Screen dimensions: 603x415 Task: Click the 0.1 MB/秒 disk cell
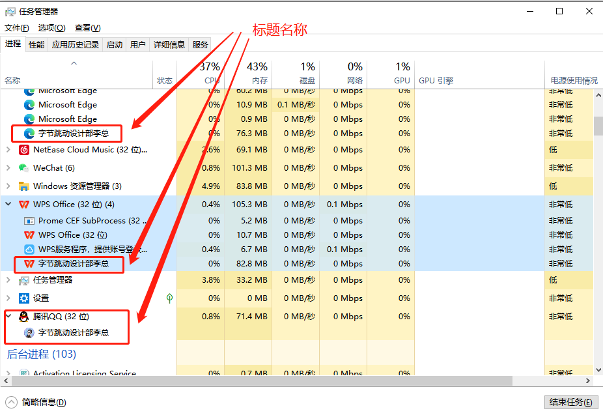(296, 105)
